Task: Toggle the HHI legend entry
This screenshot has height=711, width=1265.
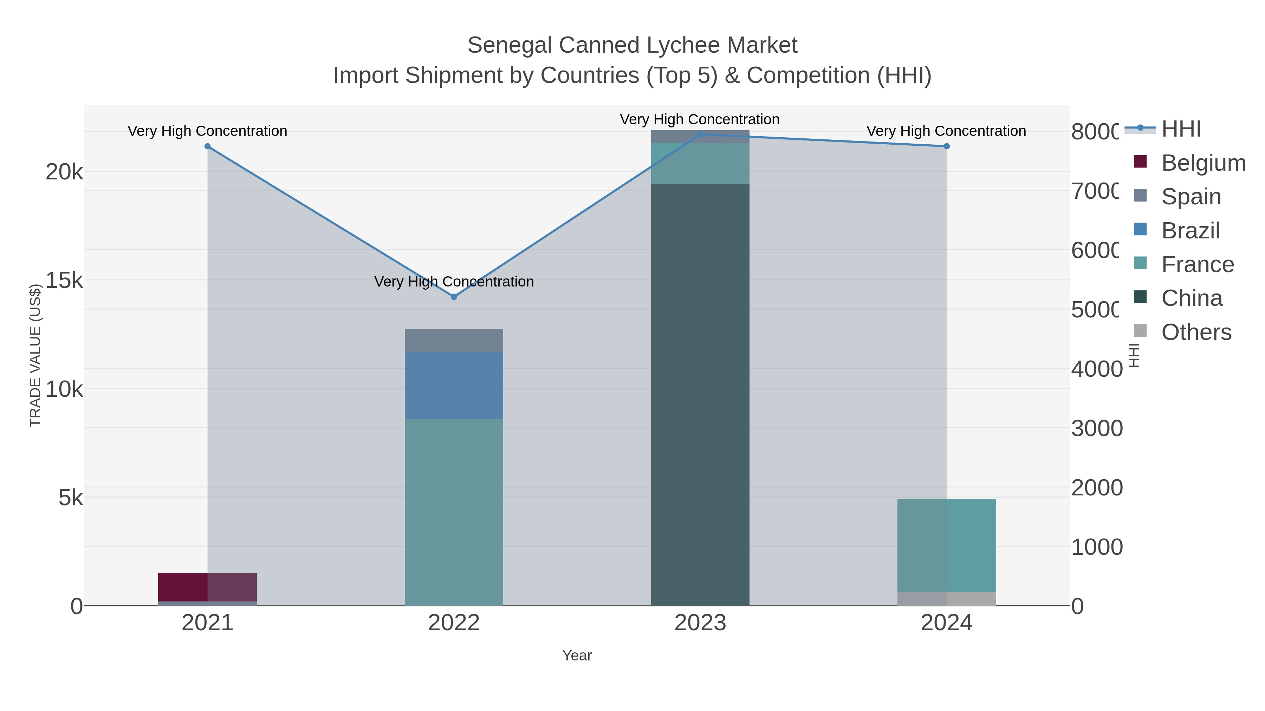Action: click(x=1163, y=129)
